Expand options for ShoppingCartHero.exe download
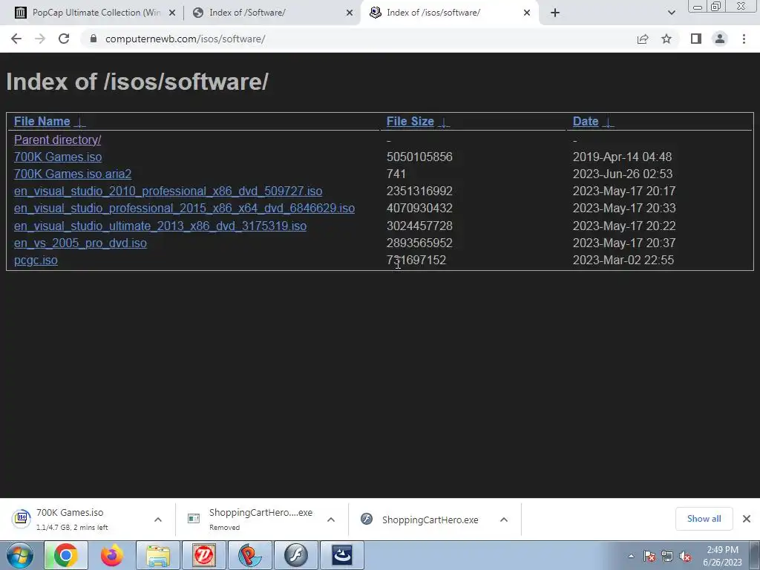760x570 pixels. click(x=504, y=520)
